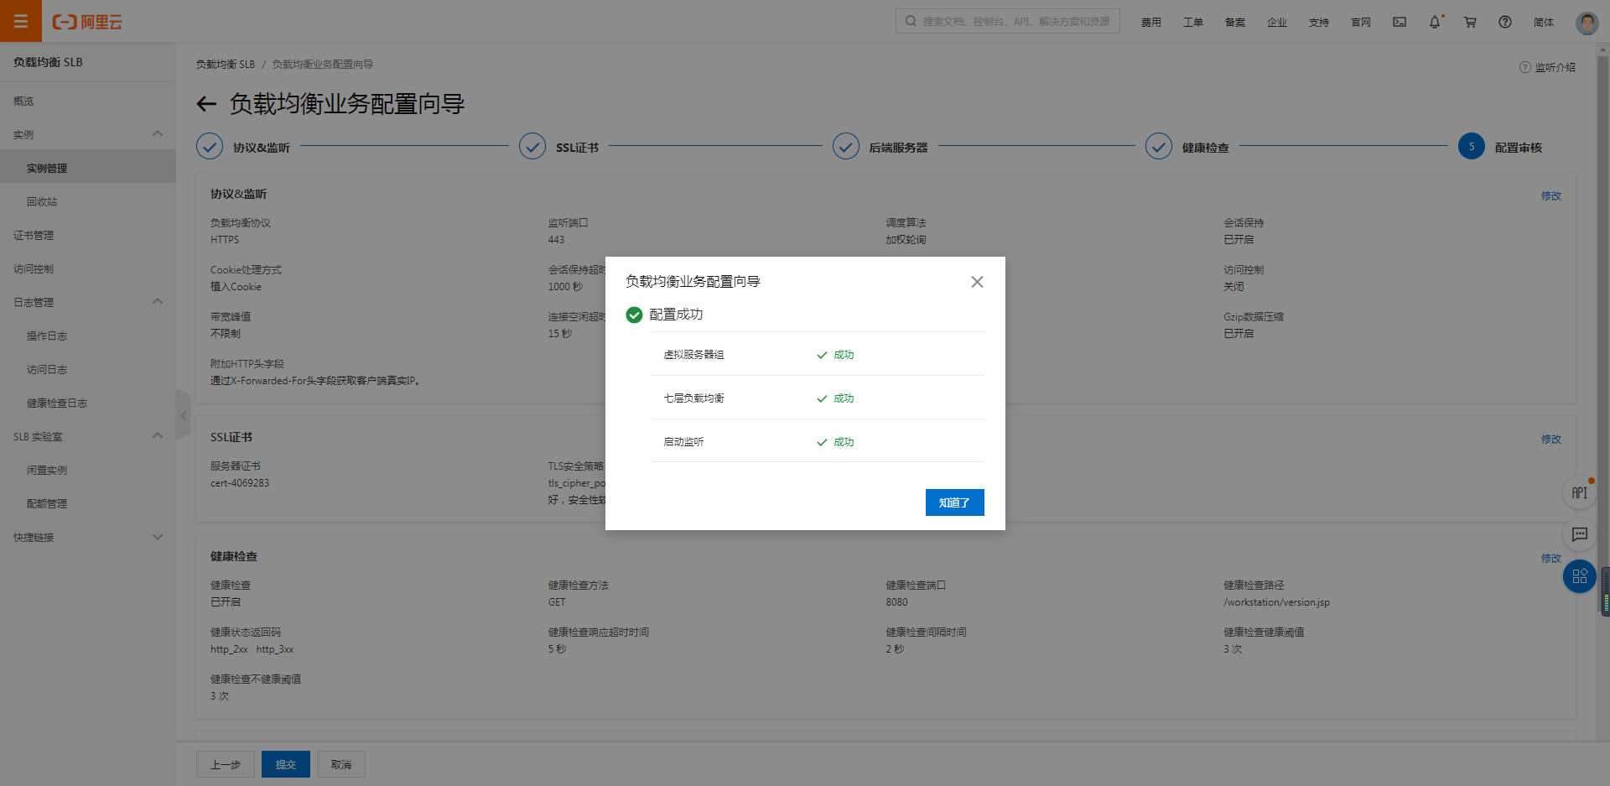This screenshot has width=1610, height=786.
Task: Open the Cloud Shell terminal icon
Action: (x=1400, y=22)
